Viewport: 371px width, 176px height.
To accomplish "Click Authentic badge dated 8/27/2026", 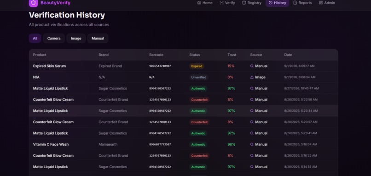I will (198, 88).
